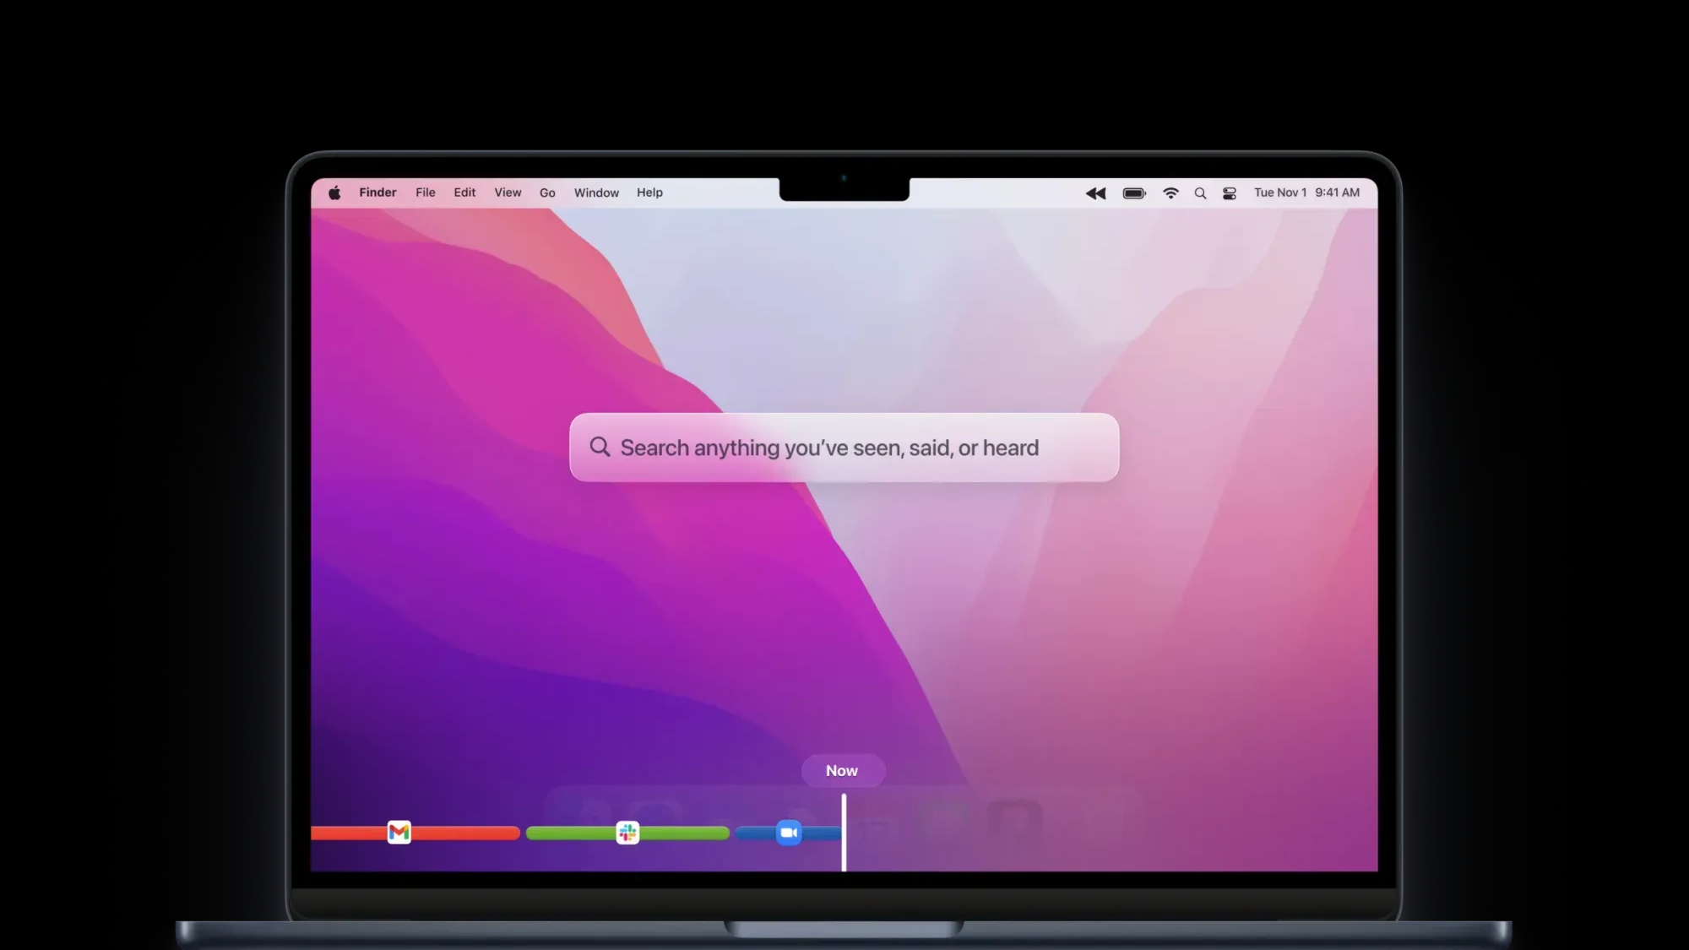Image resolution: width=1689 pixels, height=950 pixels.
Task: Open the File menu
Action: (426, 193)
